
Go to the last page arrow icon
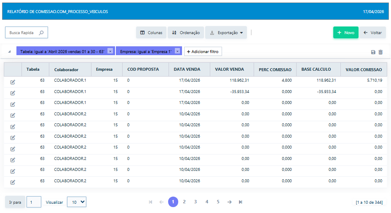point(241,202)
